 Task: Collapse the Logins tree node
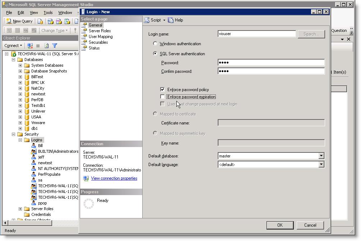(x=20, y=140)
